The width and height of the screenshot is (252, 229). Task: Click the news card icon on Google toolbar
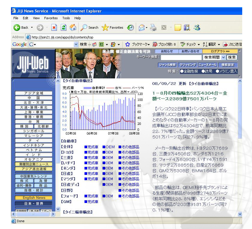[x=94, y=44]
